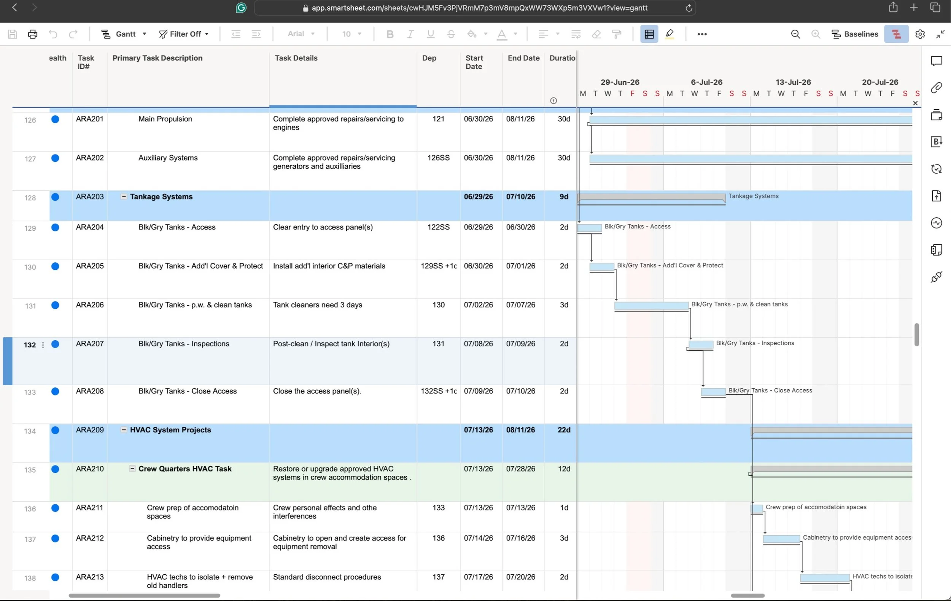Open the fill color dropdown arrow

point(485,34)
